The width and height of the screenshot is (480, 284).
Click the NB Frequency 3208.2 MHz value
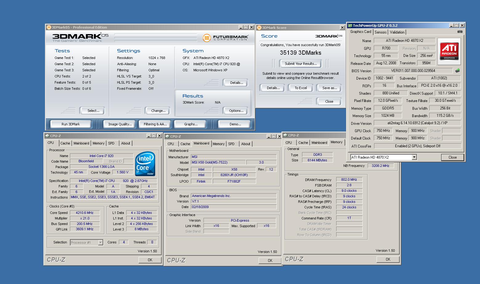click(x=380, y=166)
